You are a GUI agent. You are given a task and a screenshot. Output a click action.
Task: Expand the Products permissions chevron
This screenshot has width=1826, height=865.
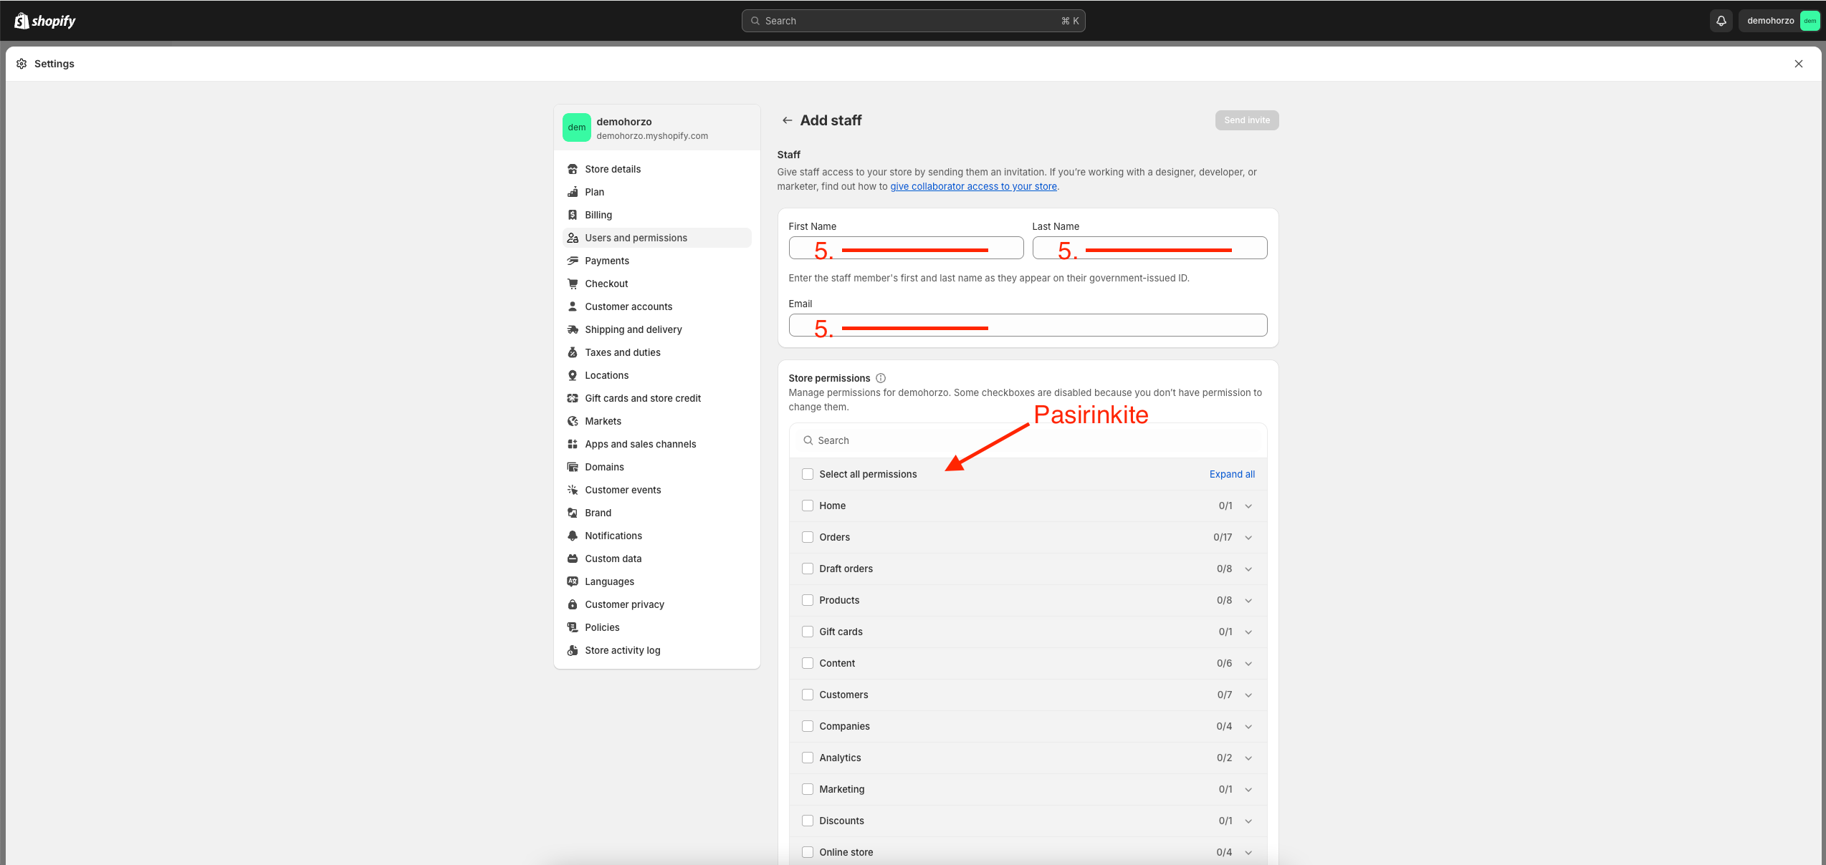coord(1248,601)
